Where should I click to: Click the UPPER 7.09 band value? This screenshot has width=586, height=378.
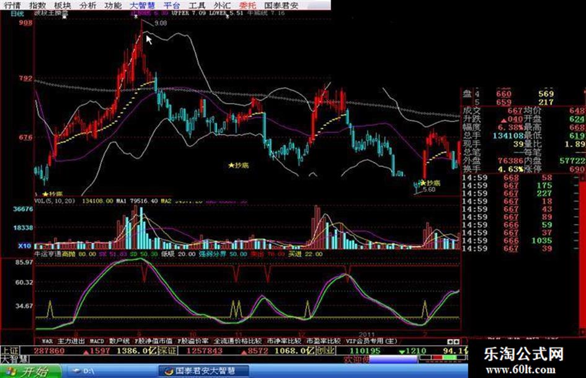[x=189, y=13]
